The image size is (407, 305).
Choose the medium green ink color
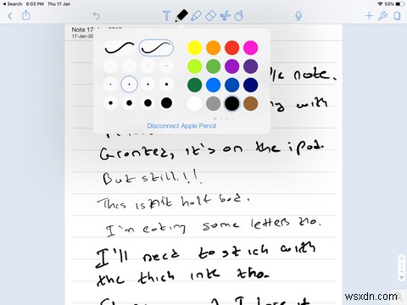point(213,66)
